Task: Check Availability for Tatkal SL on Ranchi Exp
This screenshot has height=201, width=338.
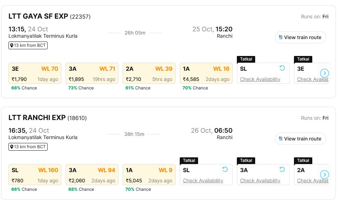Action: click(203, 181)
